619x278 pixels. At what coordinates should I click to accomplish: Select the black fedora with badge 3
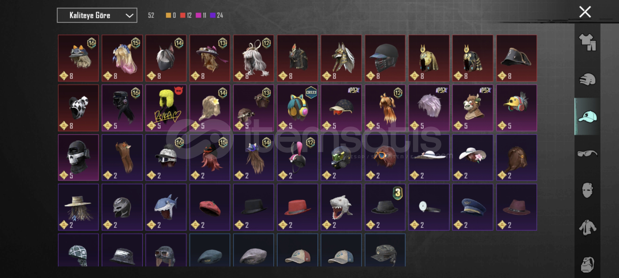point(385,207)
